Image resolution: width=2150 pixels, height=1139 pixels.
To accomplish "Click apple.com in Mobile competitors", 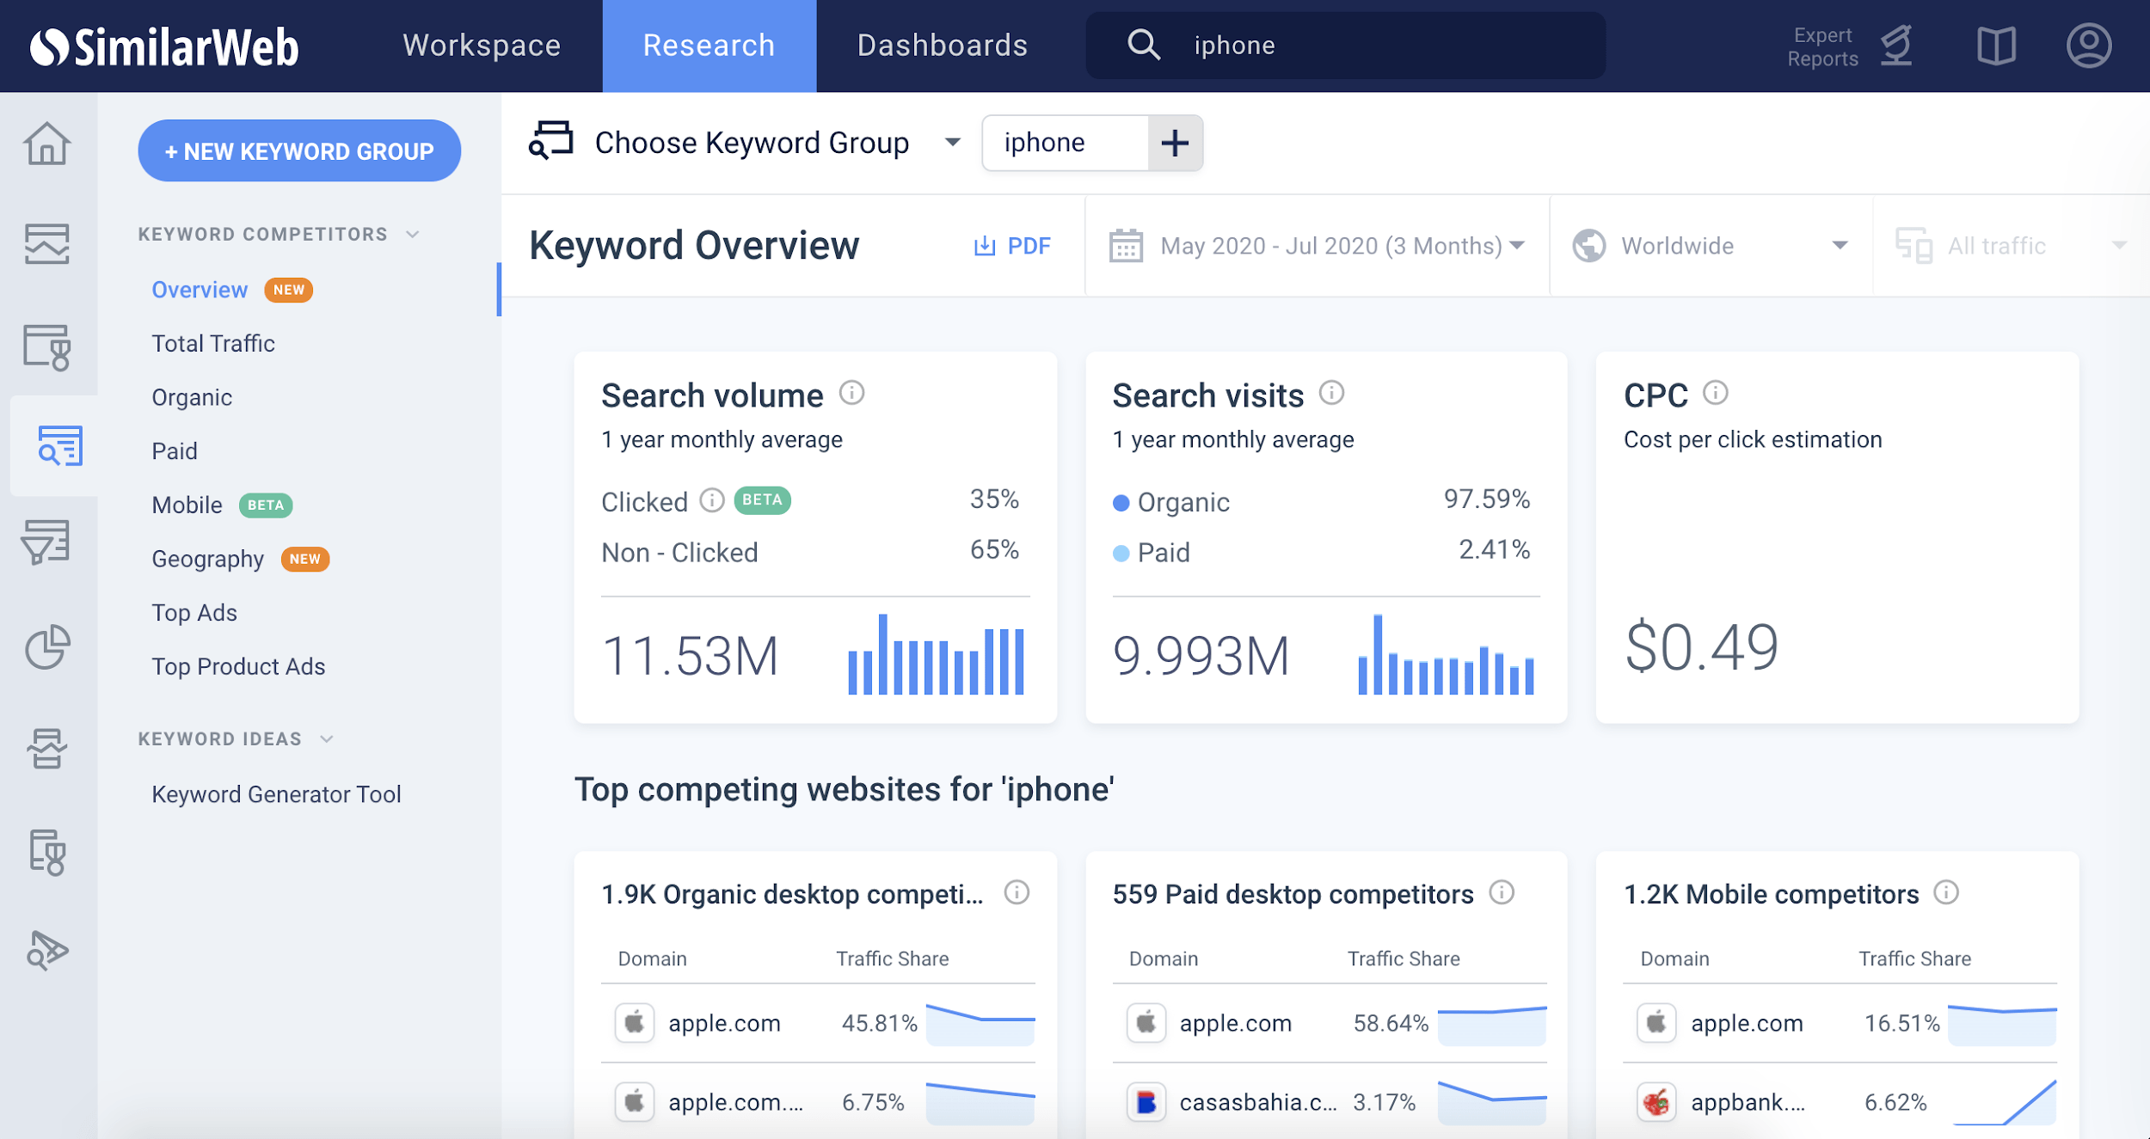I will (1747, 1023).
